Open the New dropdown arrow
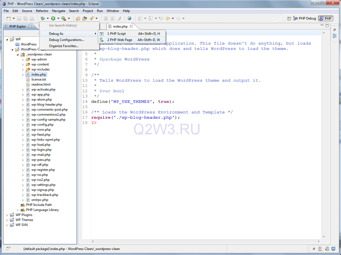Screen dimensions: 341x255 14,18
